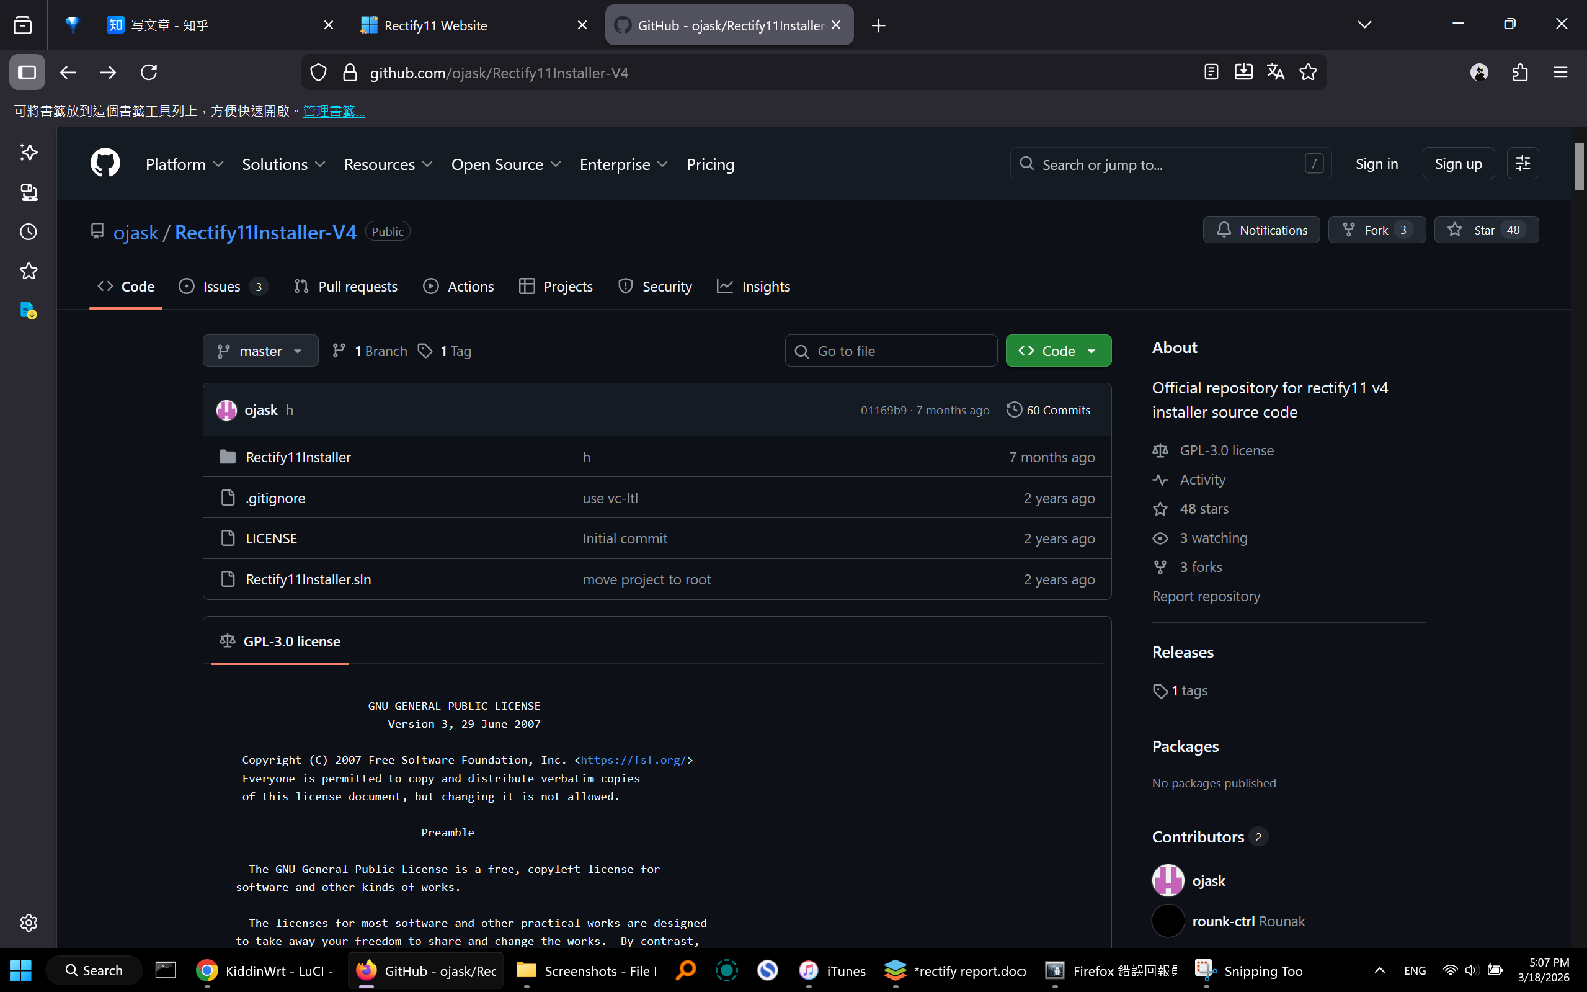This screenshot has height=992, width=1587.
Task: Switch to the Issues tab
Action: click(x=223, y=287)
